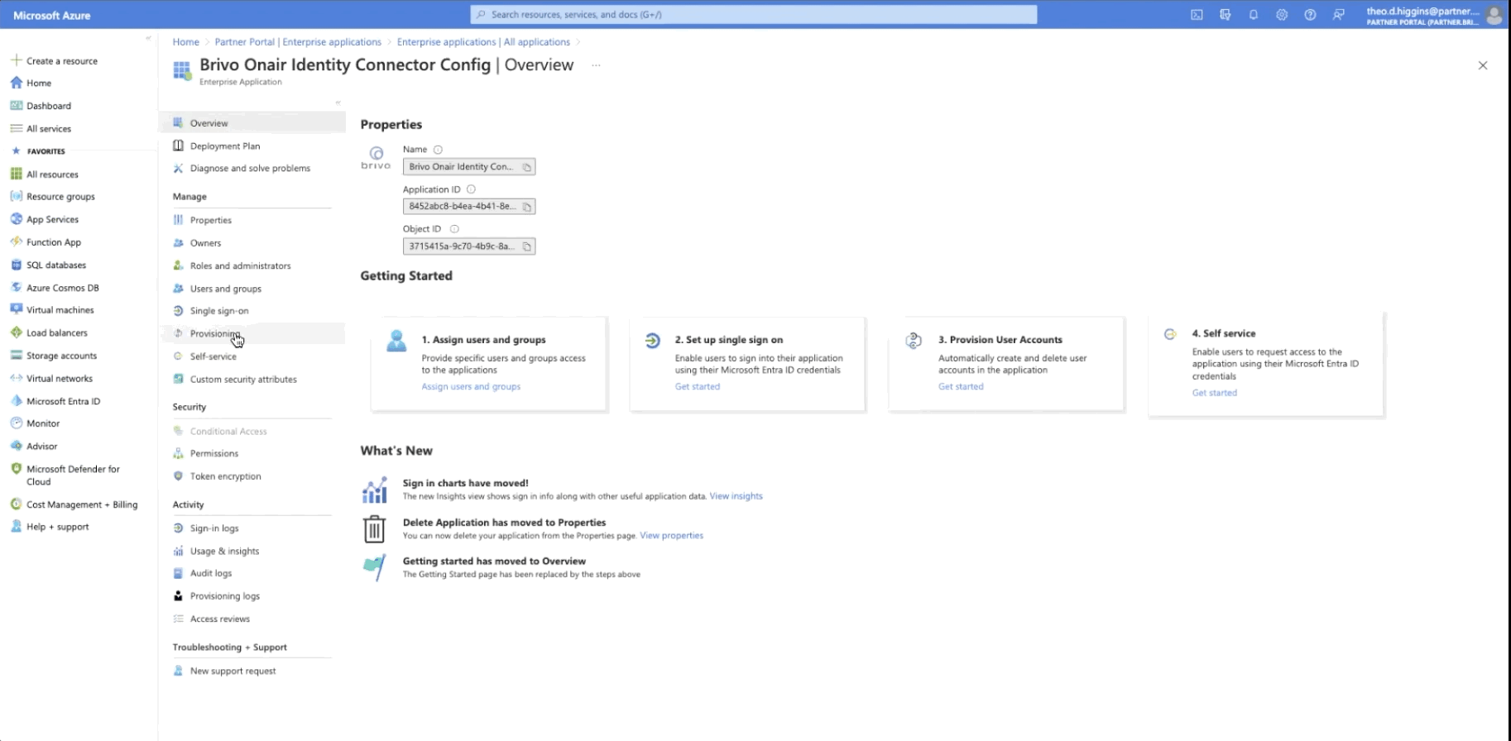Click the Assign users and groups person icon
Image resolution: width=1511 pixels, height=741 pixels.
[396, 341]
